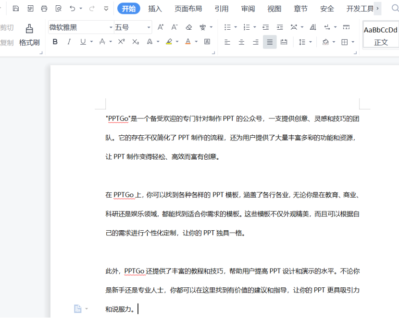Click the Clear formatting eraser icon
The image size is (399, 318).
[188, 27]
